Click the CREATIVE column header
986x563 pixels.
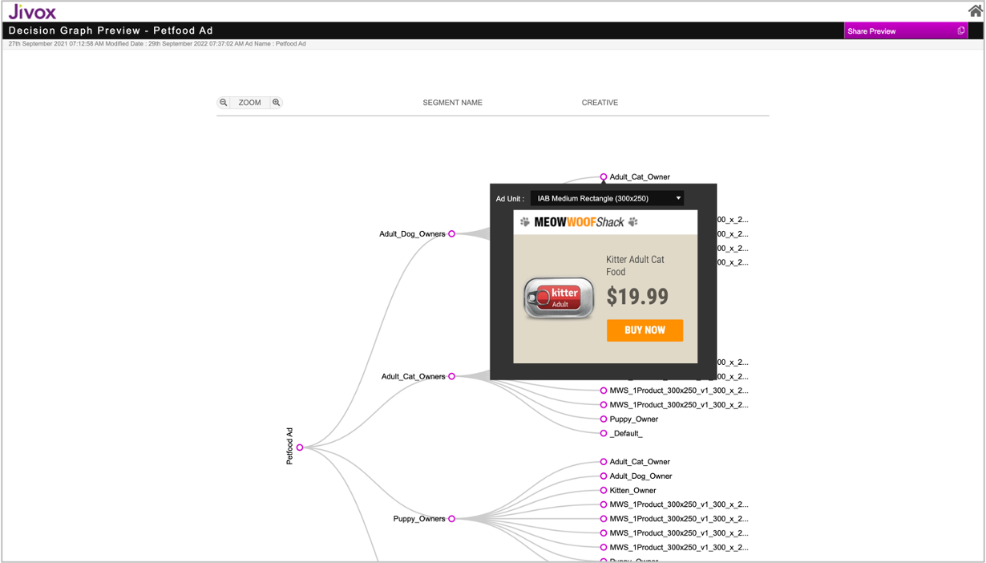click(600, 103)
